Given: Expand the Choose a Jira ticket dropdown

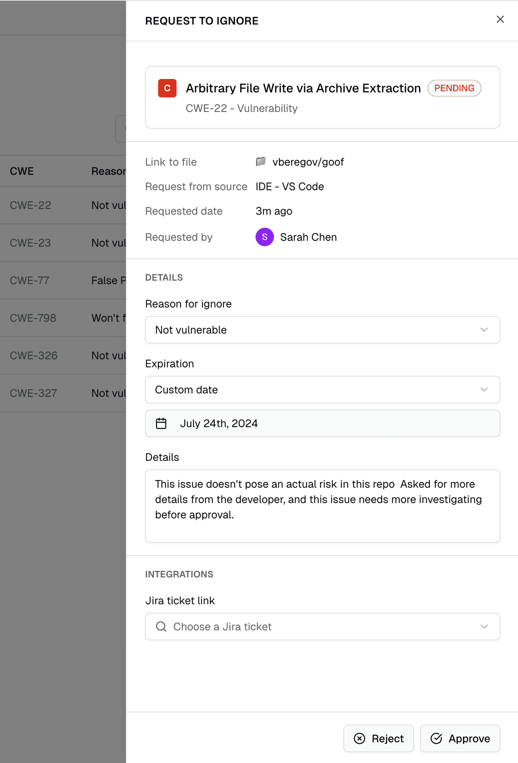Looking at the screenshot, I should 322,627.
